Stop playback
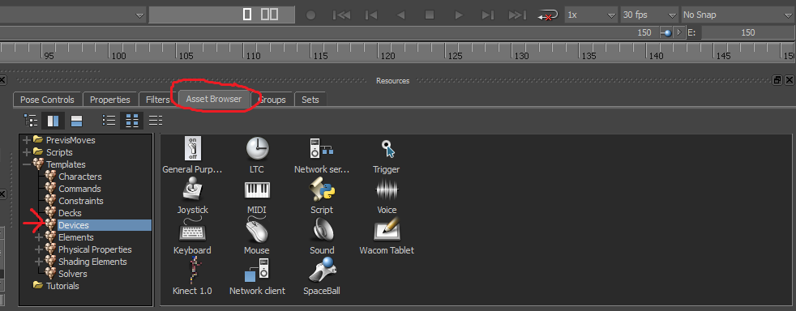The image size is (796, 311). point(430,15)
